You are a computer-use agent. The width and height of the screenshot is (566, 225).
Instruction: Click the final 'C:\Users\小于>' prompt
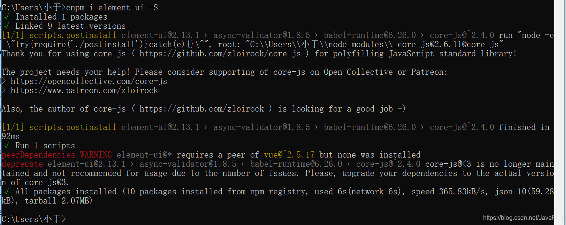coord(34,219)
